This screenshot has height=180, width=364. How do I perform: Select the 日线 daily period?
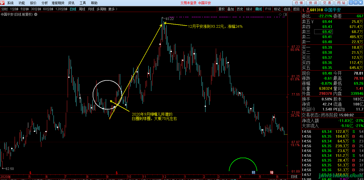click(x=73, y=9)
